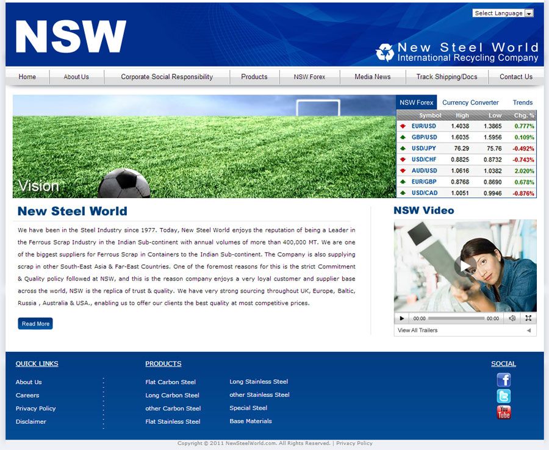The width and height of the screenshot is (549, 450).
Task: Select the NSW Forex widget tab
Action: [x=416, y=102]
